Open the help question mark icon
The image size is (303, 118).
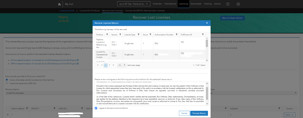(x=228, y=4)
